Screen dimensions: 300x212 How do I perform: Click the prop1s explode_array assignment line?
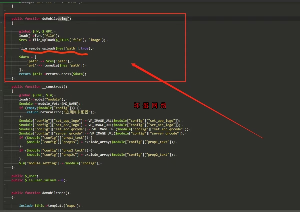pyautogui.click(x=101, y=142)
